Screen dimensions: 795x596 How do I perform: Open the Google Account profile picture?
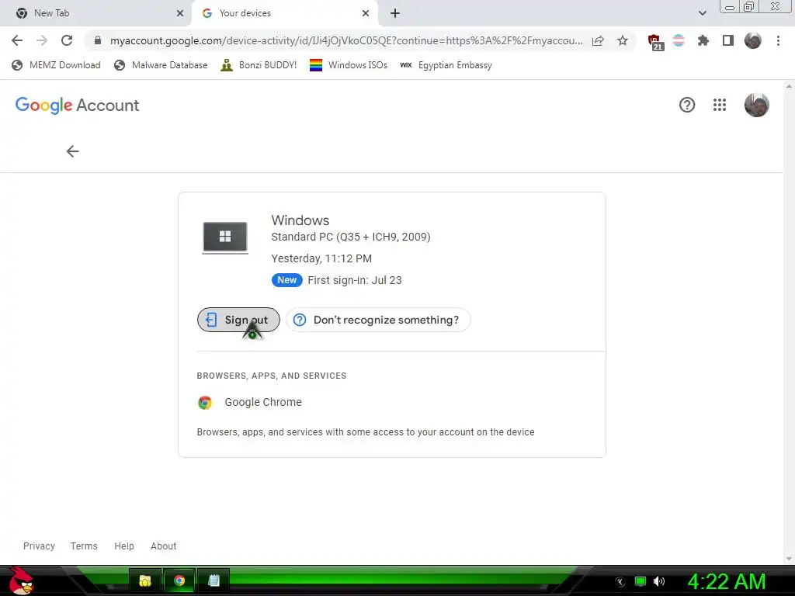756,105
